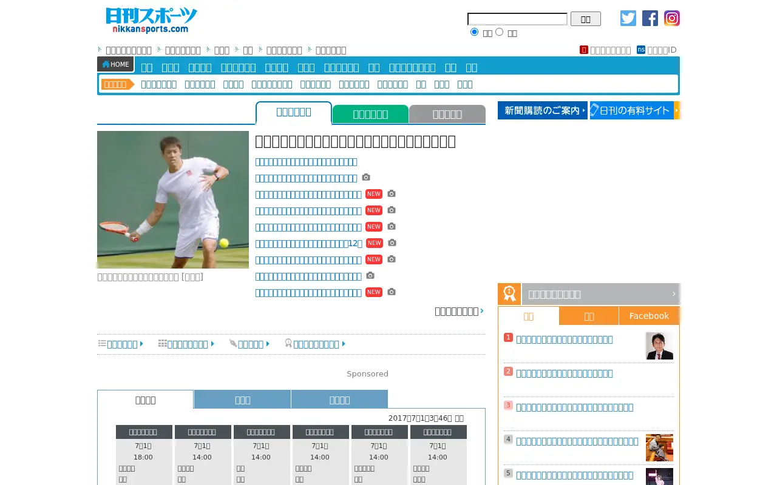Viewport: 777px width, 485px height.
Task: Open ranking item number 3 headline
Action: click(x=575, y=407)
